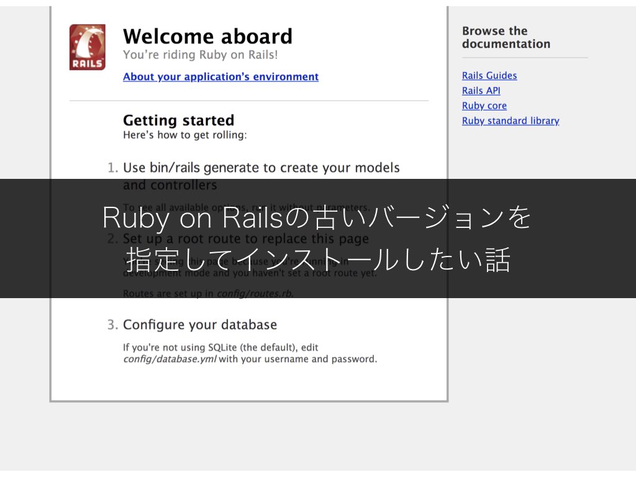The image size is (636, 477).
Task: Select the 'Getting started' heading
Action: coord(178,120)
